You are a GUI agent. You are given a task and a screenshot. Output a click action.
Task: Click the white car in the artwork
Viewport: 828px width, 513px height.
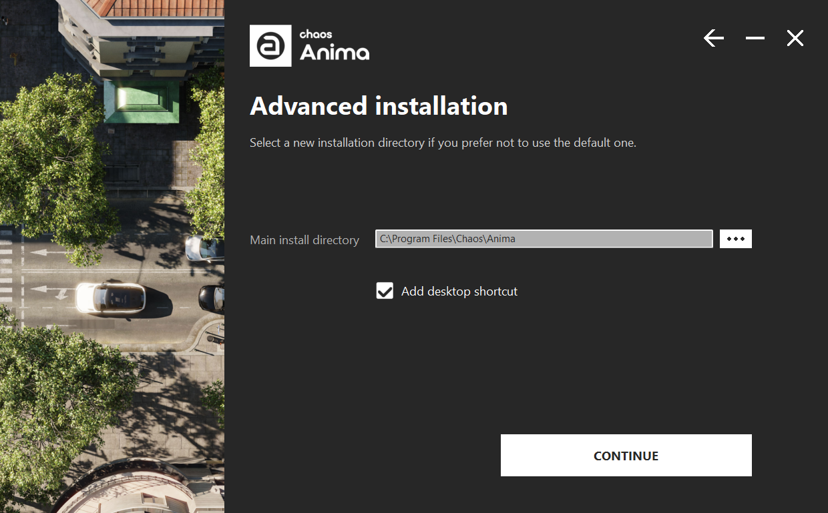tap(111, 297)
